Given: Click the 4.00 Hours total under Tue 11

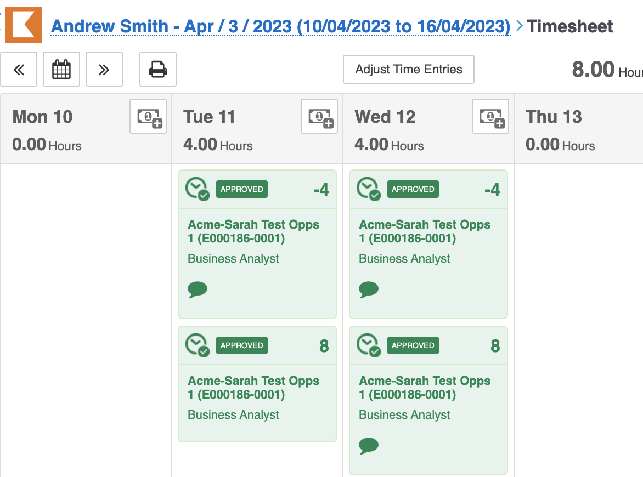Looking at the screenshot, I should click(218, 145).
